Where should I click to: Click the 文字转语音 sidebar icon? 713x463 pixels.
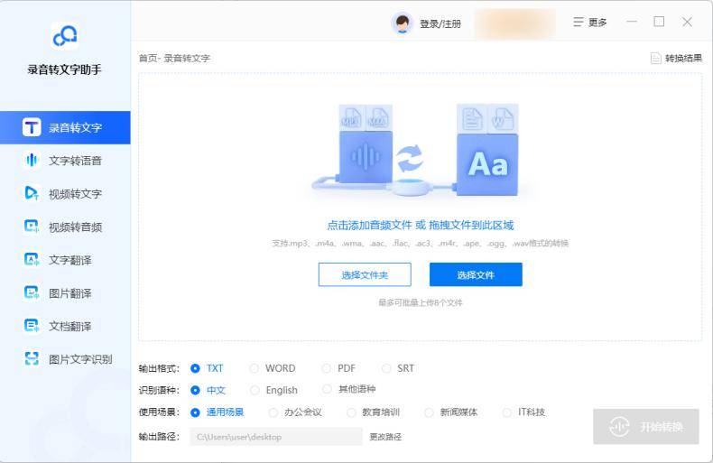click(x=32, y=160)
